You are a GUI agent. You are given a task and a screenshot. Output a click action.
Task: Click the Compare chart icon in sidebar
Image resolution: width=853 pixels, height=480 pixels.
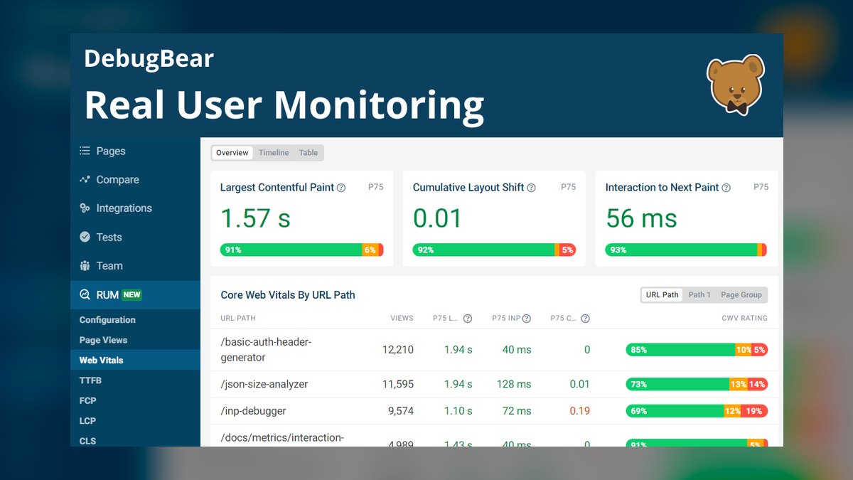click(x=85, y=179)
